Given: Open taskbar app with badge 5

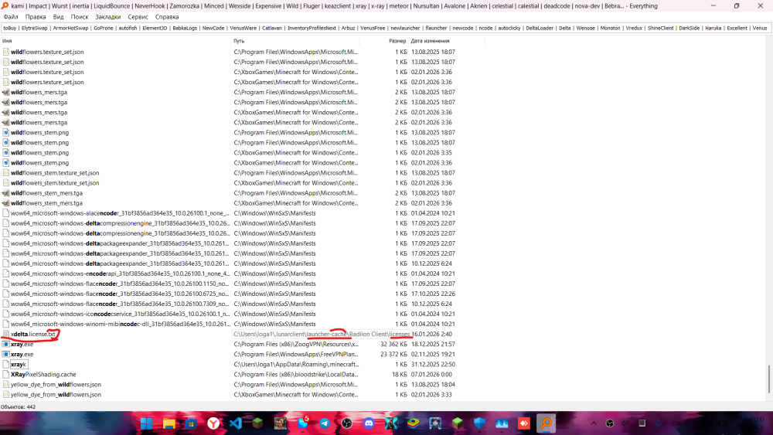Looking at the screenshot, I should [302, 423].
